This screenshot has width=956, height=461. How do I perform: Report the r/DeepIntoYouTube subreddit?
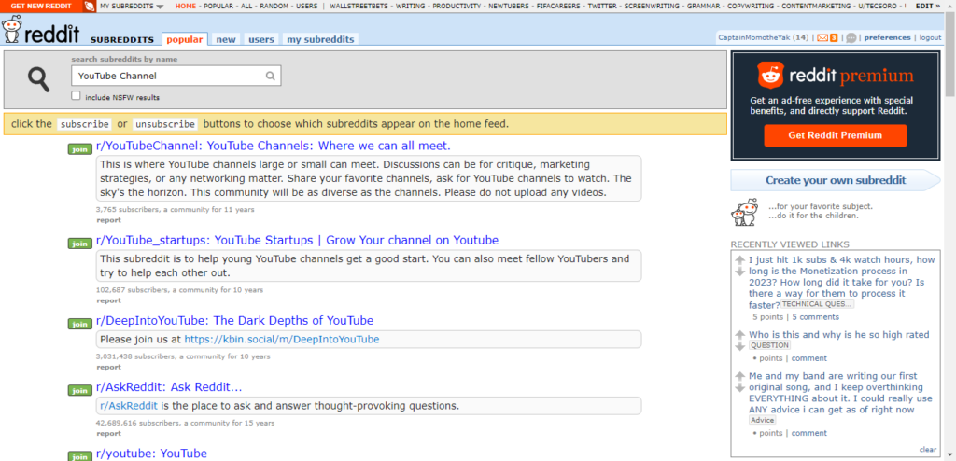pos(108,367)
